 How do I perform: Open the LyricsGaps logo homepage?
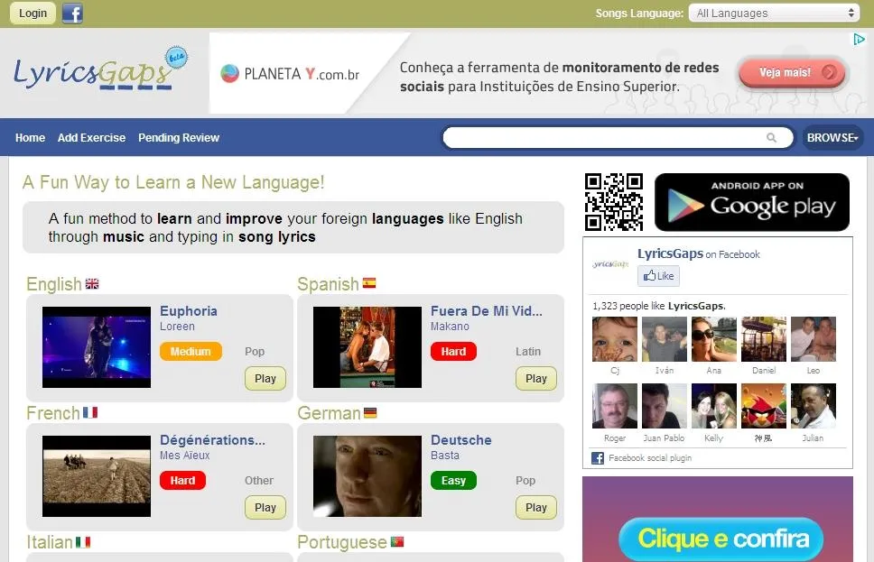click(x=101, y=69)
